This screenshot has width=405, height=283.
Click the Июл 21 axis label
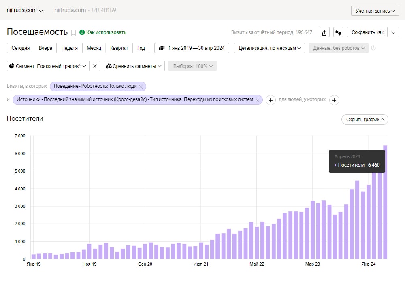pyautogui.click(x=201, y=264)
